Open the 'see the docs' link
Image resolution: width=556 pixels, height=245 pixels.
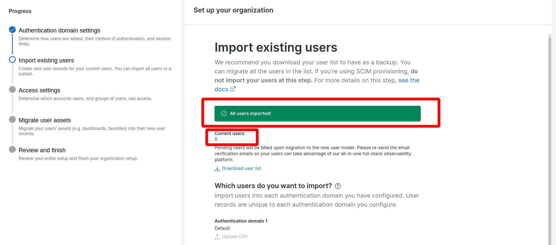(408, 80)
